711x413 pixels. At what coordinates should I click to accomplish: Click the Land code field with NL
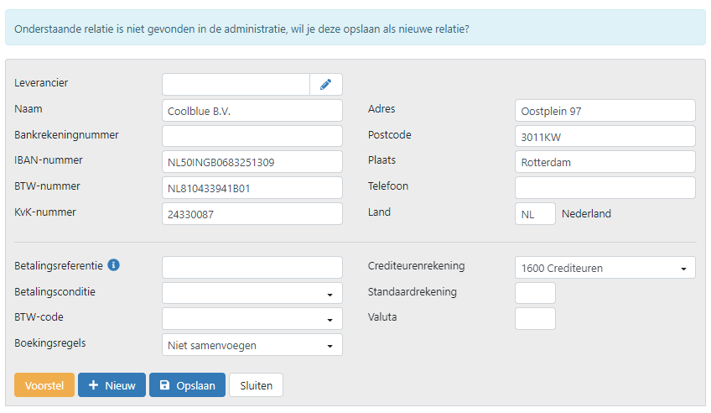535,214
